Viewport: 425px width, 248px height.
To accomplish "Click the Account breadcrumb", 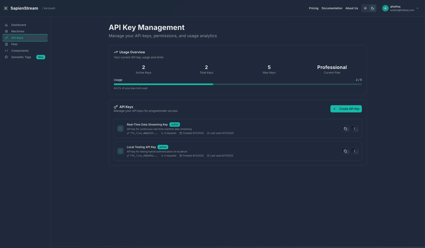I will click(x=49, y=8).
